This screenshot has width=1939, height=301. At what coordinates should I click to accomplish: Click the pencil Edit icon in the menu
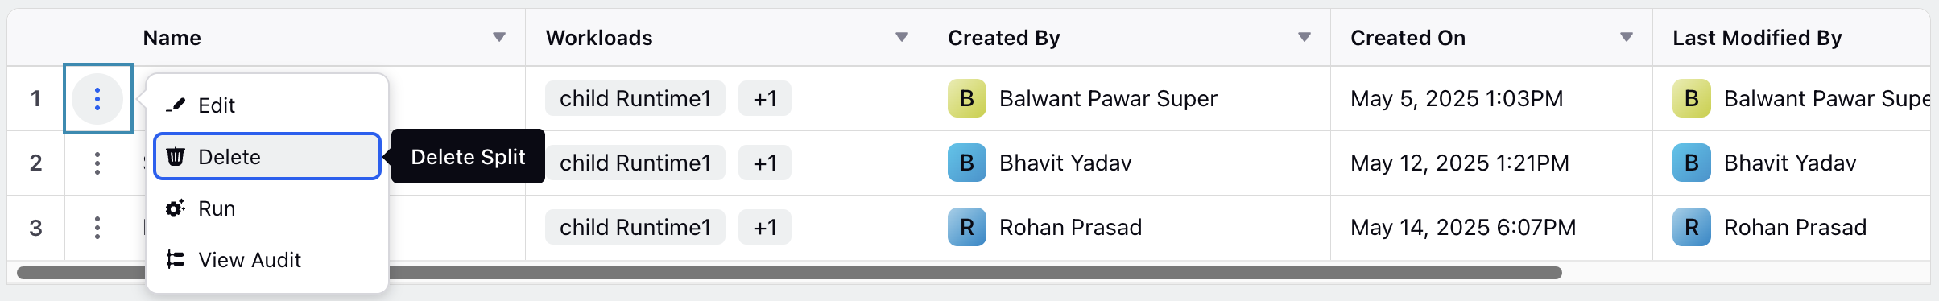point(176,105)
